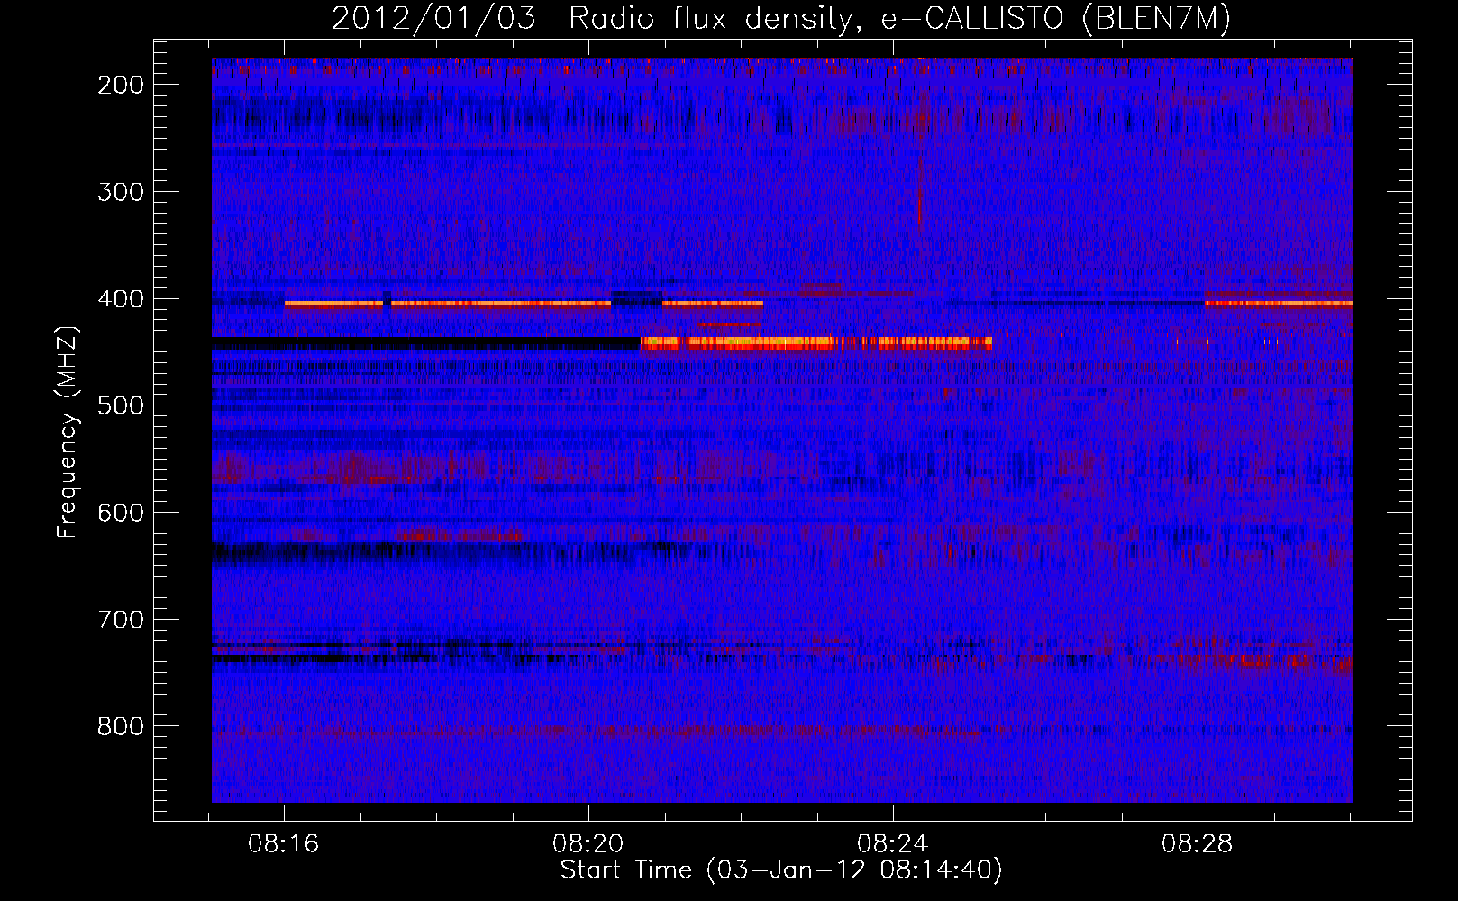Click the '700' frequency tick label
The height and width of the screenshot is (901, 1458).
coord(121,620)
